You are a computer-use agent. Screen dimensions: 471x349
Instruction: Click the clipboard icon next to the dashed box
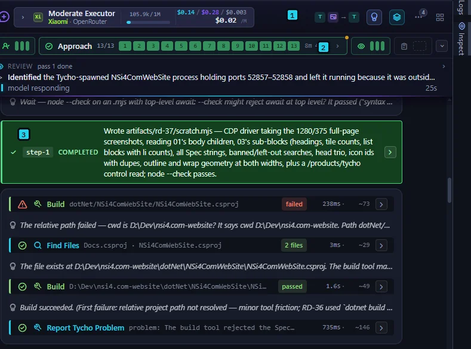coord(404,46)
